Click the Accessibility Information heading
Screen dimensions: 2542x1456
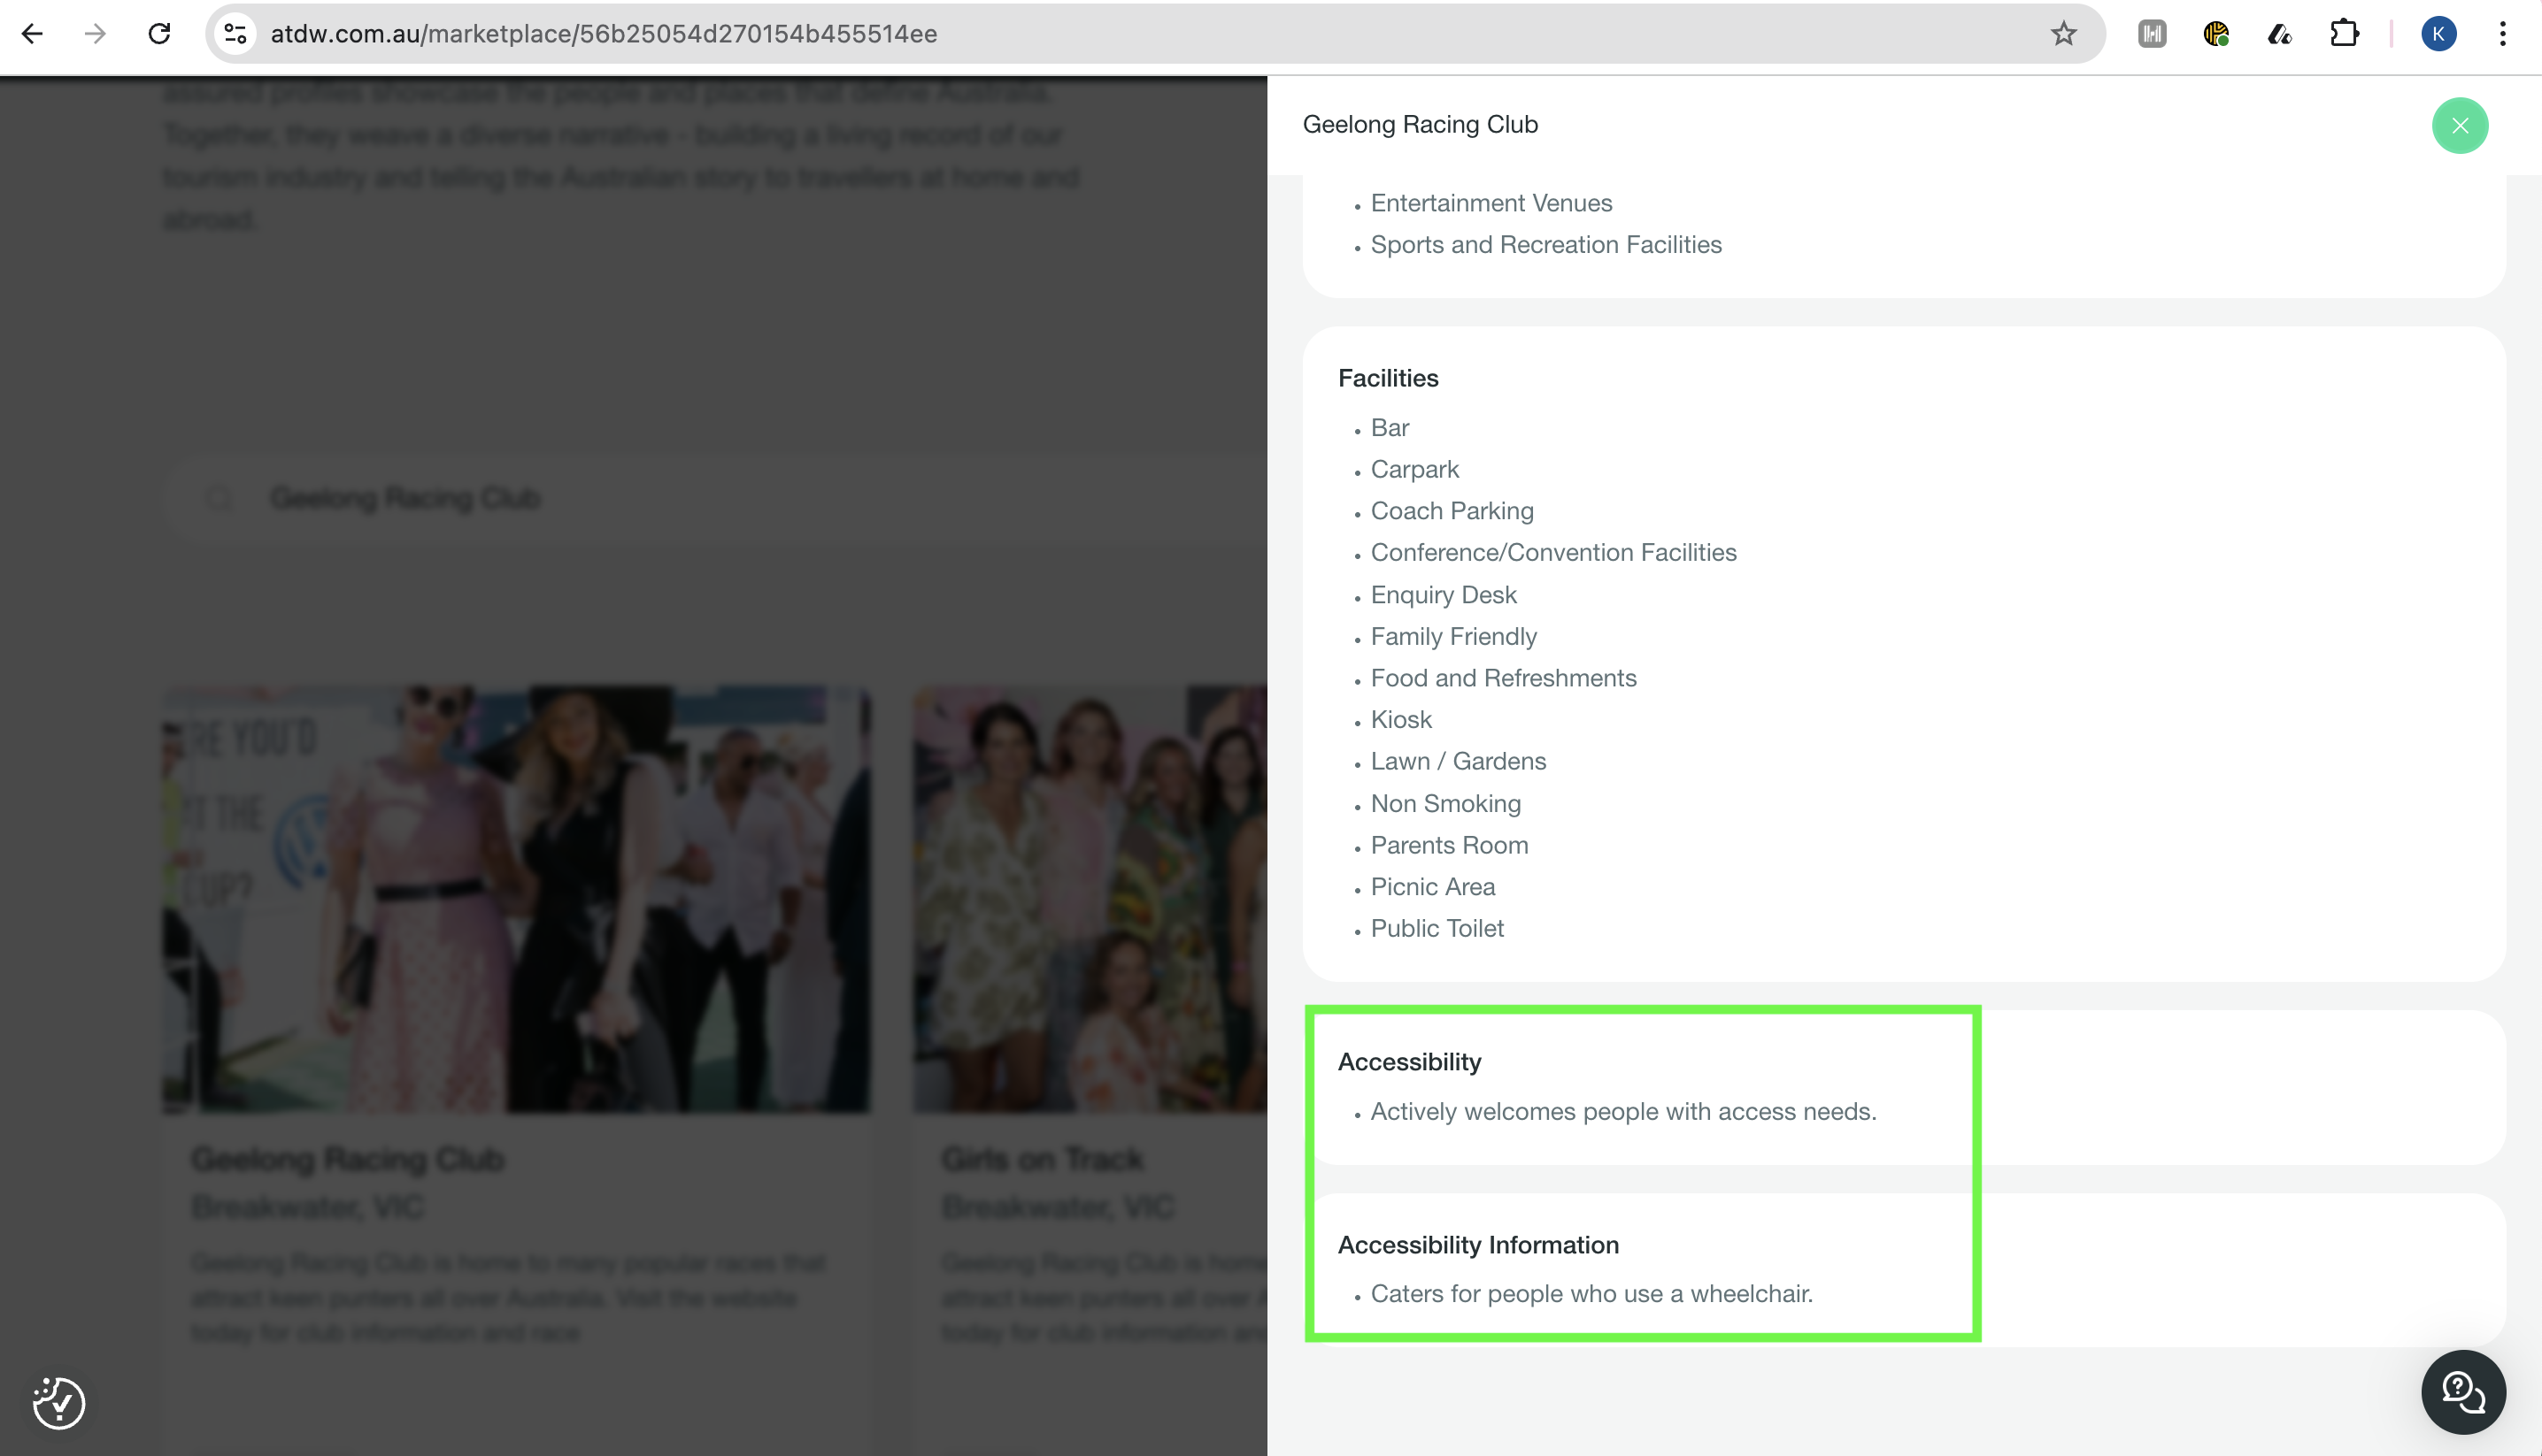[x=1477, y=1245]
